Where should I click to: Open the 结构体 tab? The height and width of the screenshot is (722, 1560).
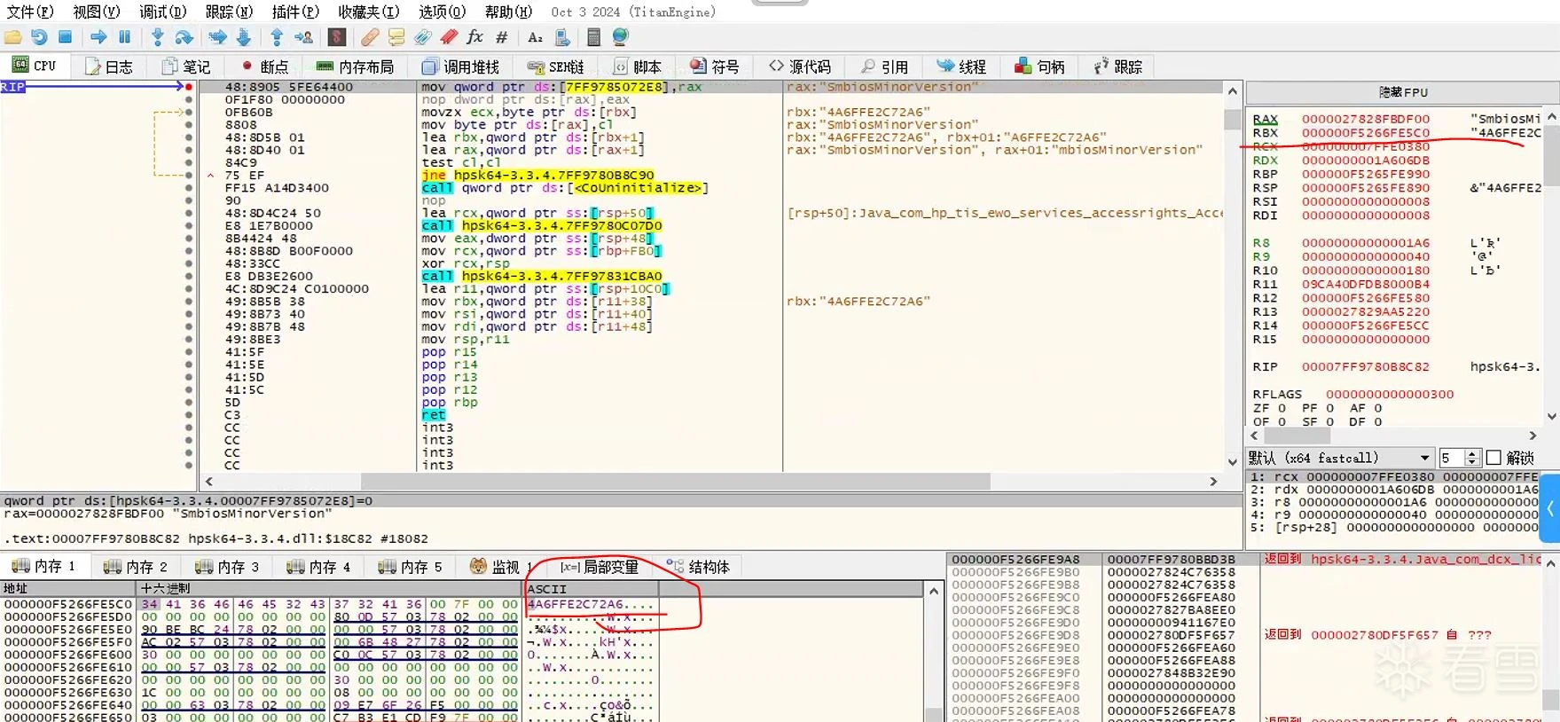[698, 567]
